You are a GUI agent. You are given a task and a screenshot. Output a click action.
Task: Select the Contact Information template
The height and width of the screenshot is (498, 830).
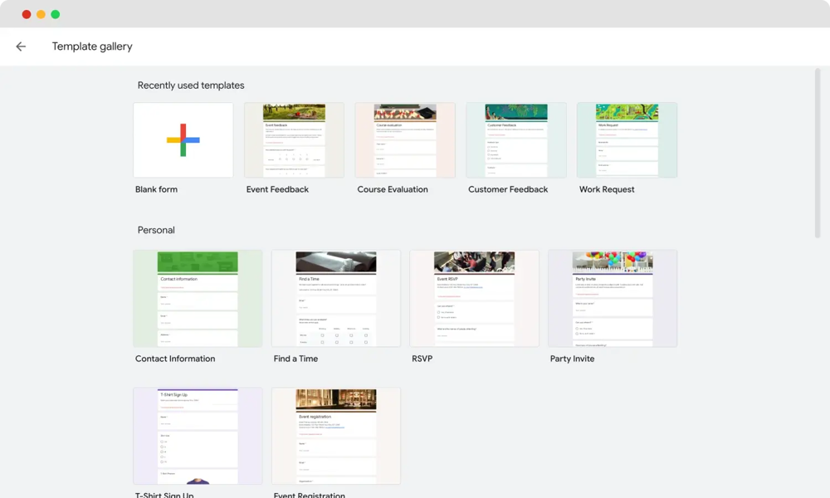pos(198,298)
